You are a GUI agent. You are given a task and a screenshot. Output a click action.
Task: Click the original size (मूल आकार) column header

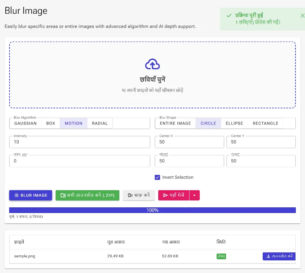[116, 242]
